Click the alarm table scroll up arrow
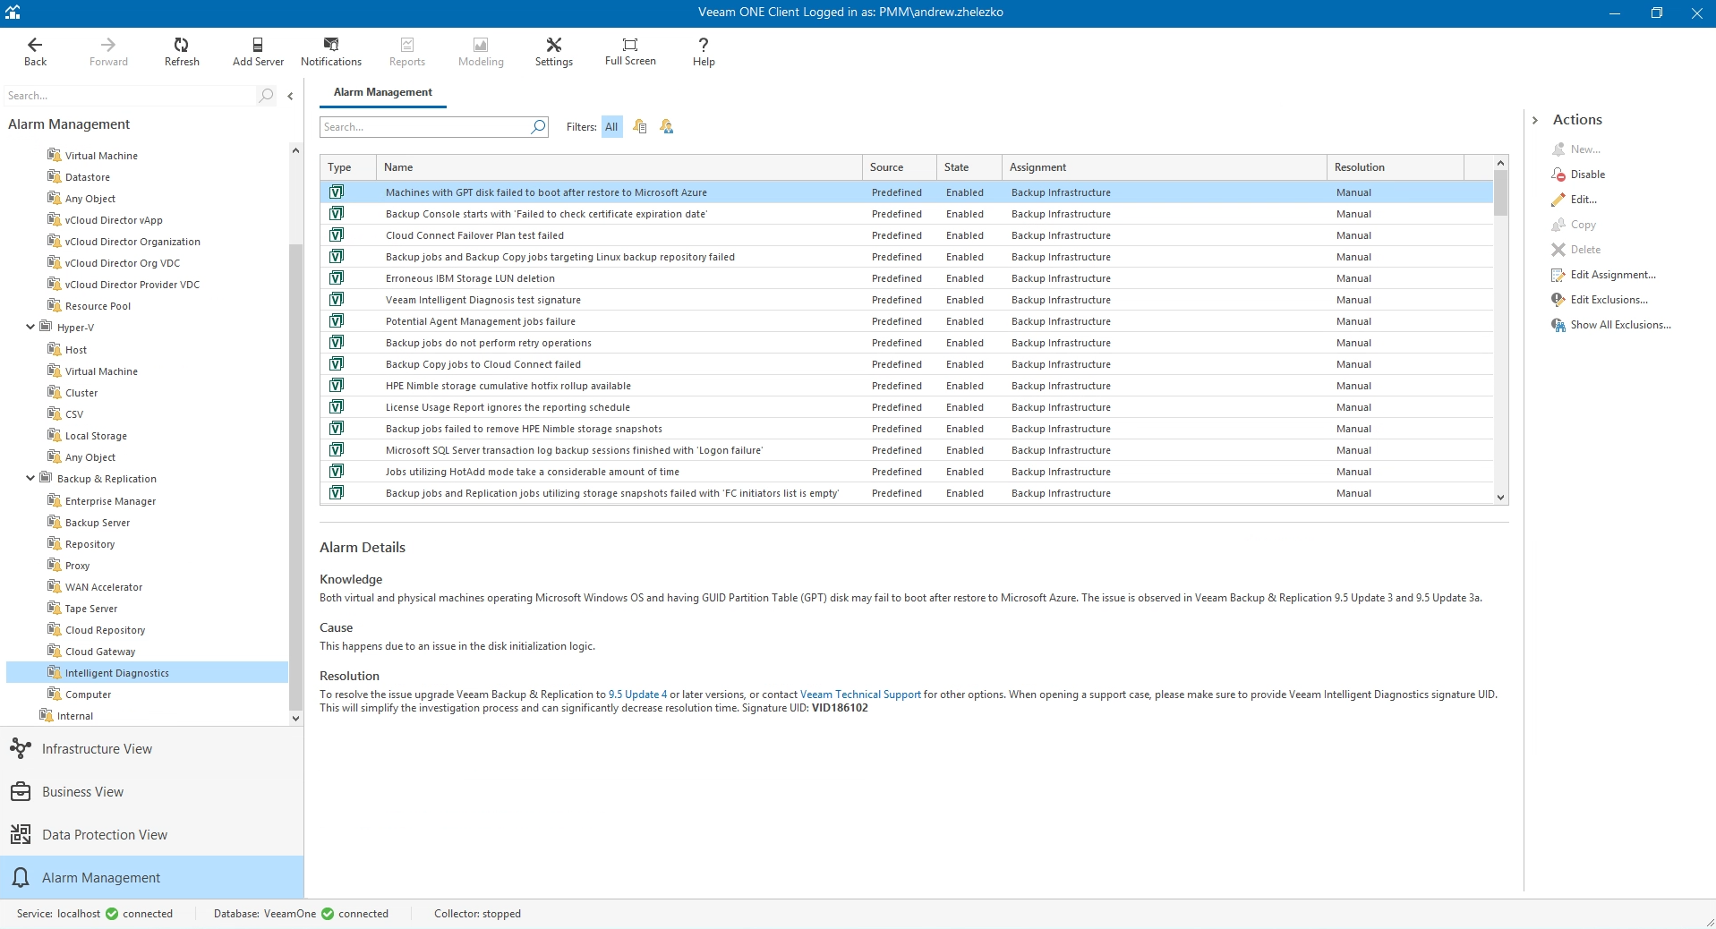Image resolution: width=1716 pixels, height=929 pixels. click(x=1501, y=163)
